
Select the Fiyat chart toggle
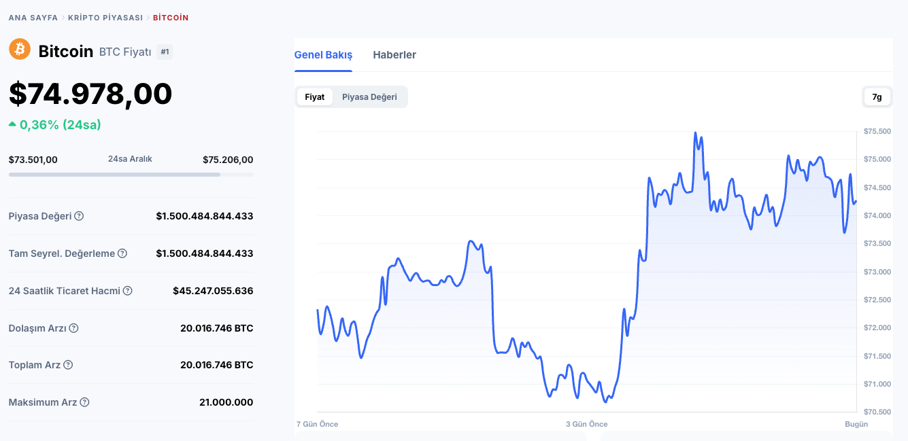point(315,96)
